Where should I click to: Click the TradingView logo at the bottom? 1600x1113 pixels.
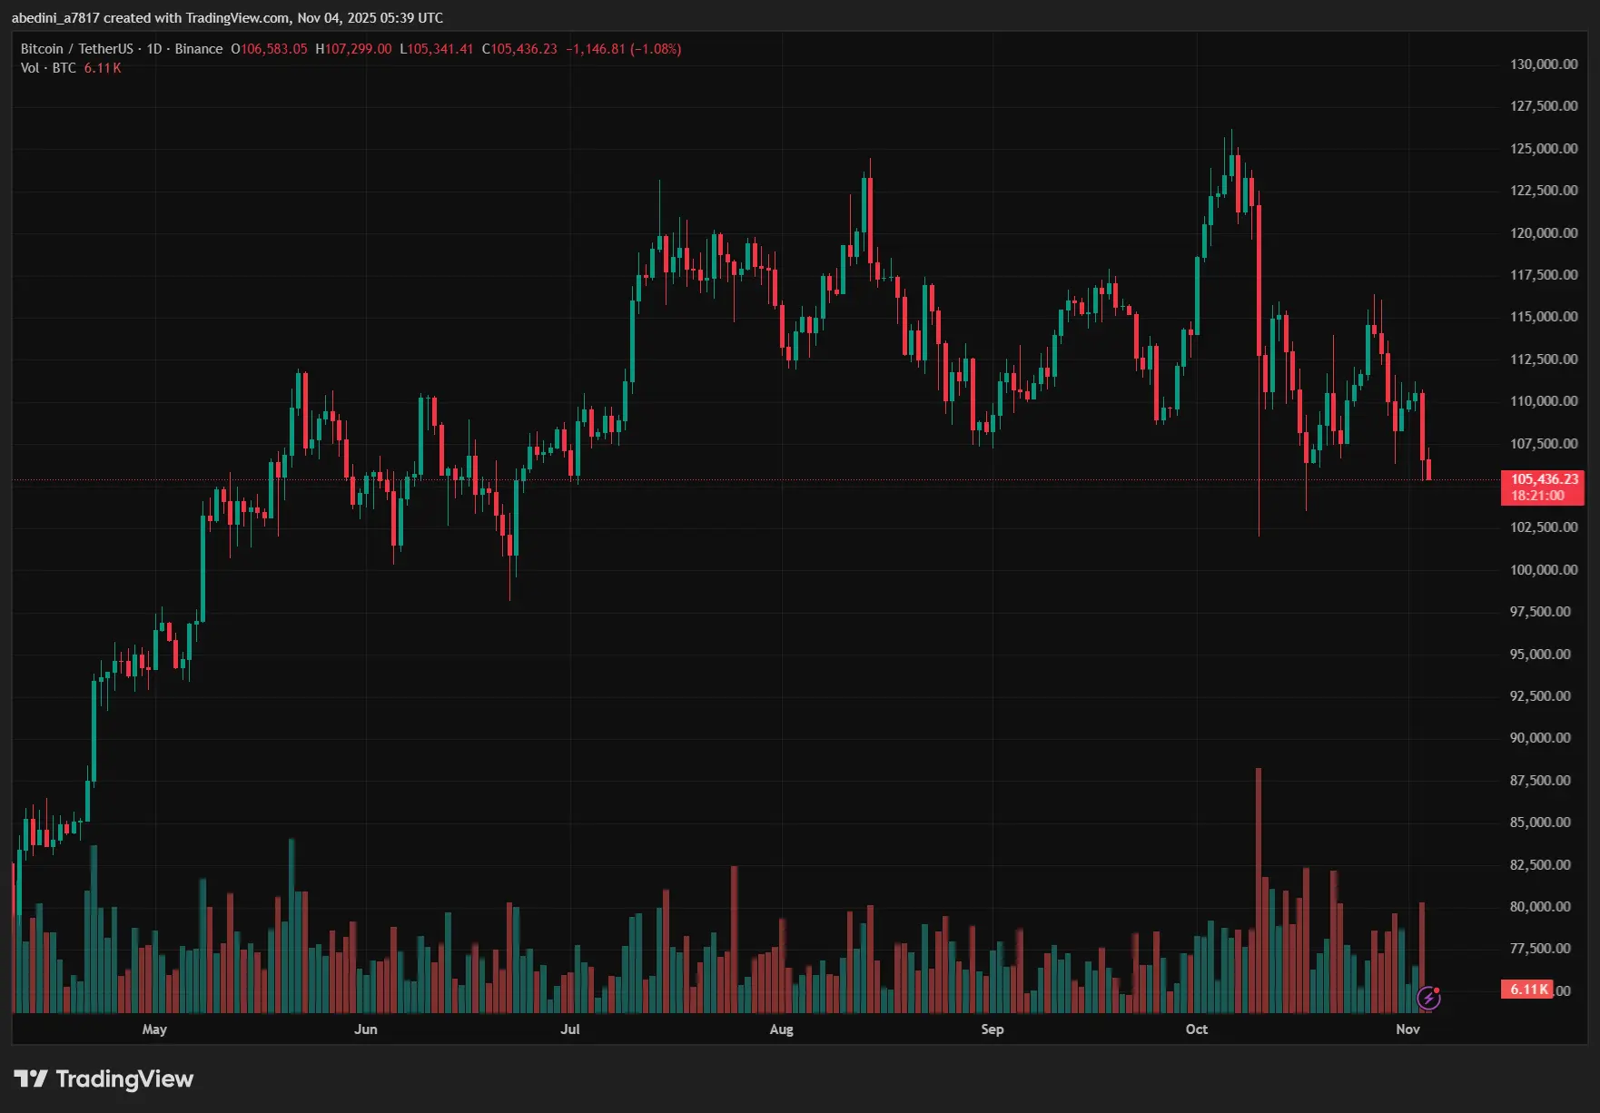[104, 1079]
